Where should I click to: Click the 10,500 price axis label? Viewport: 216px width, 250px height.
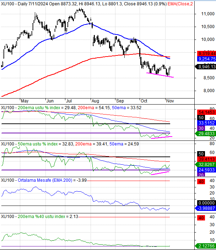coord(208,27)
